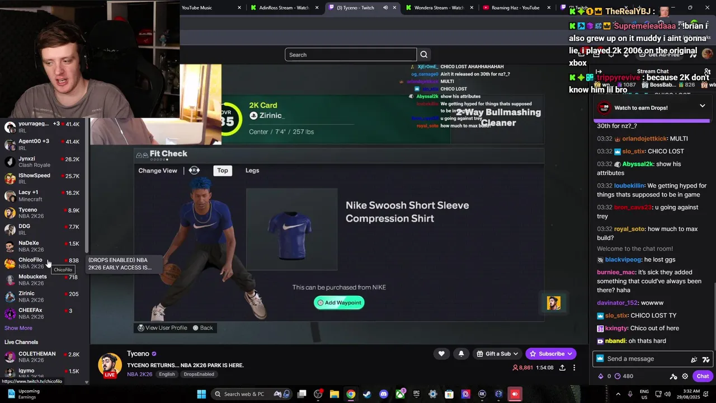The height and width of the screenshot is (403, 716).
Task: Open File Explorer from the taskbar
Action: [335, 394]
